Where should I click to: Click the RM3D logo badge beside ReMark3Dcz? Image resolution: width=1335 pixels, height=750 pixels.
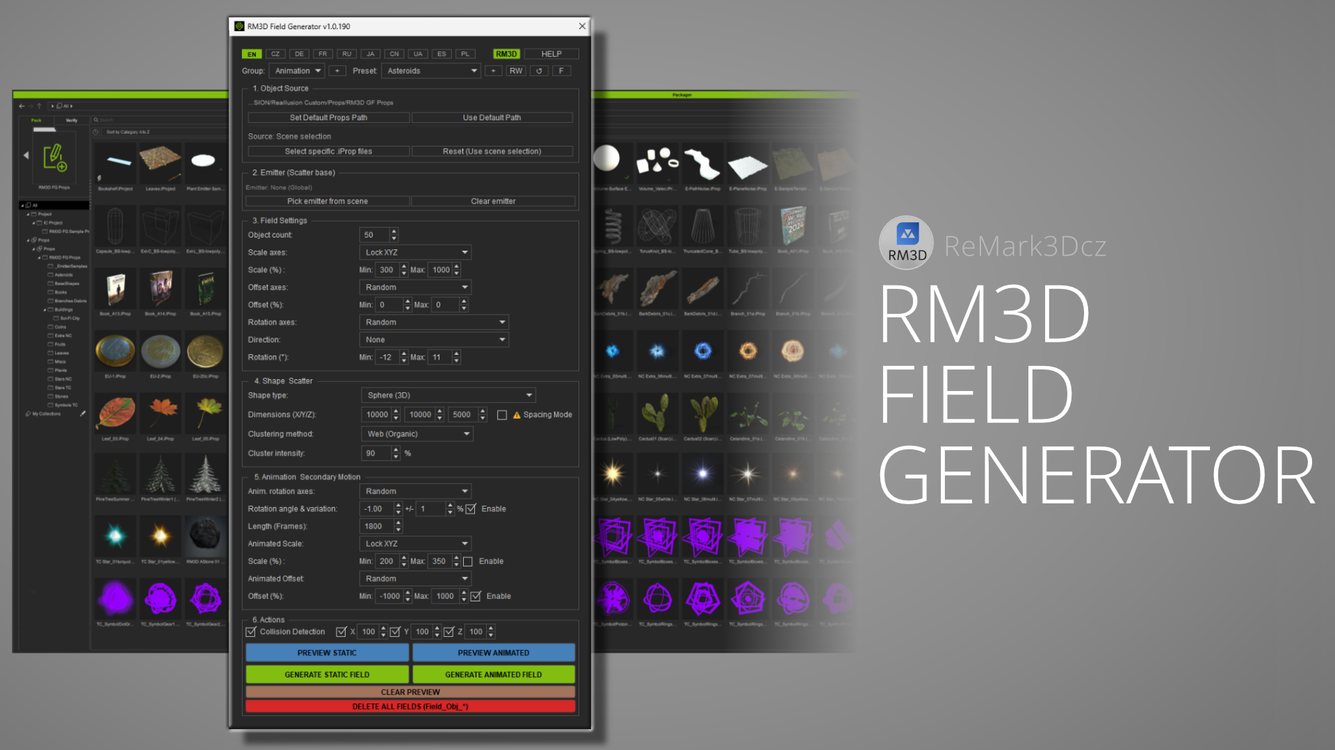[907, 243]
